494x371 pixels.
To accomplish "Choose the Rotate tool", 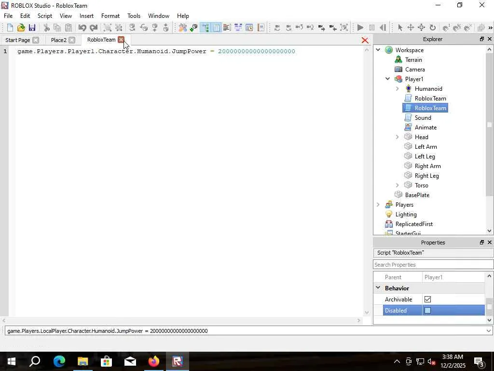I will 433,28.
